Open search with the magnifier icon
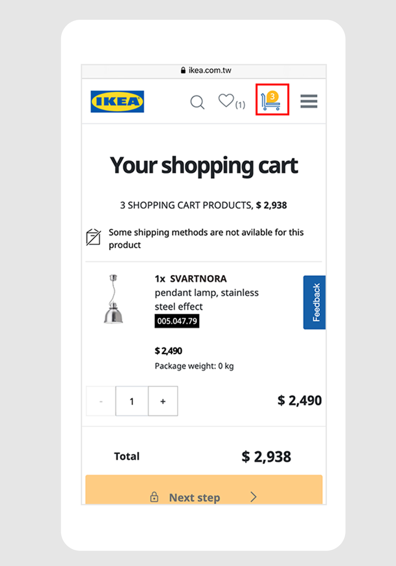 pos(197,102)
